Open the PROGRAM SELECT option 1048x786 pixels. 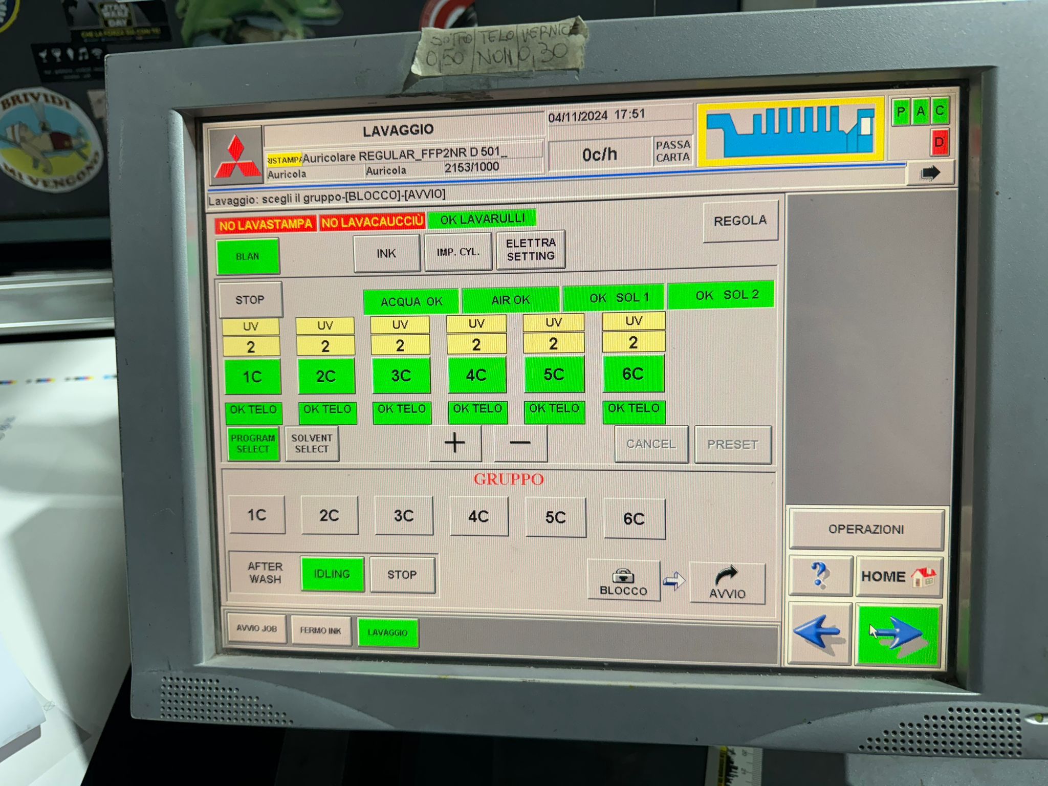253,444
